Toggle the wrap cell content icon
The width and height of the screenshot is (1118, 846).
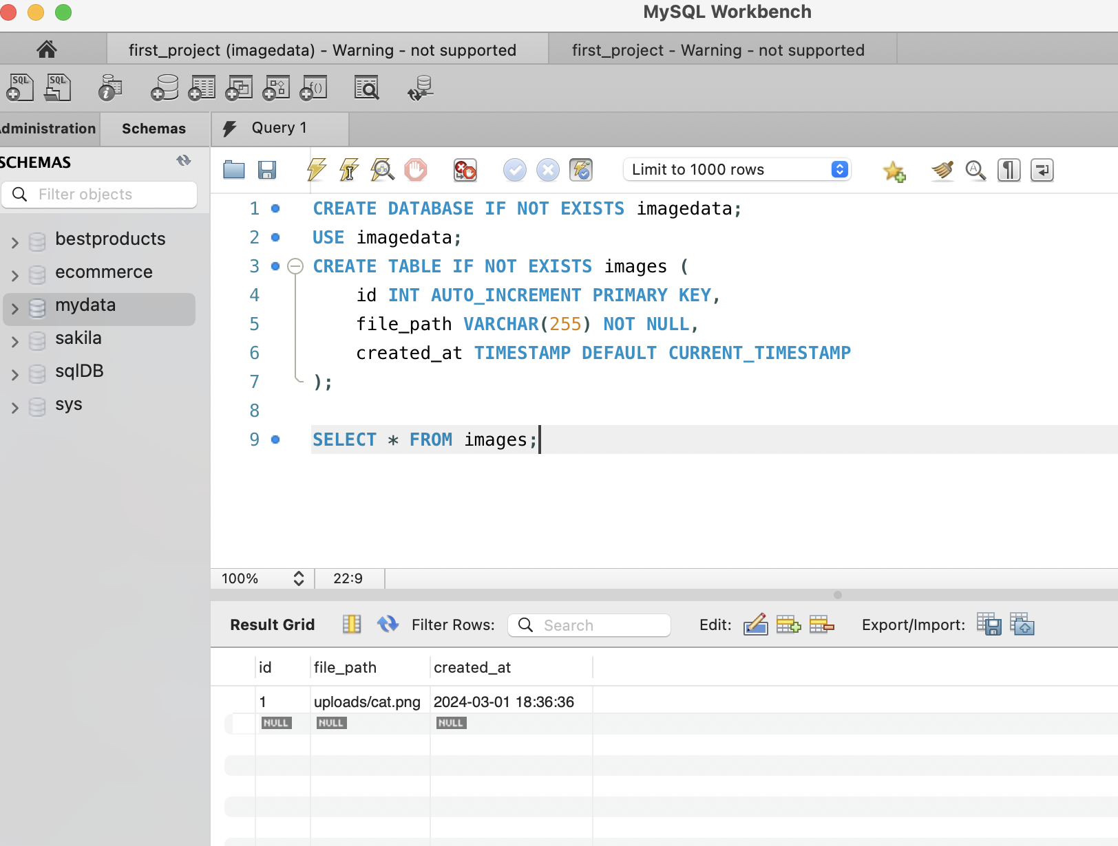coord(352,624)
